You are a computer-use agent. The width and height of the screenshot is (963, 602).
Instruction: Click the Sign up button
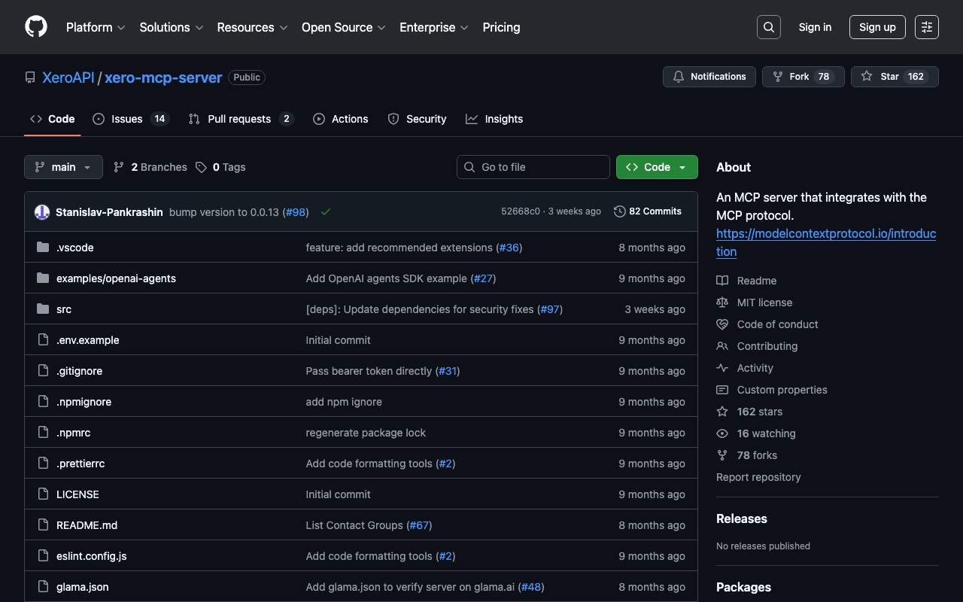point(876,27)
